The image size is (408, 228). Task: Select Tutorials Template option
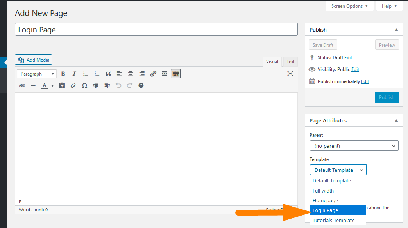pos(338,220)
